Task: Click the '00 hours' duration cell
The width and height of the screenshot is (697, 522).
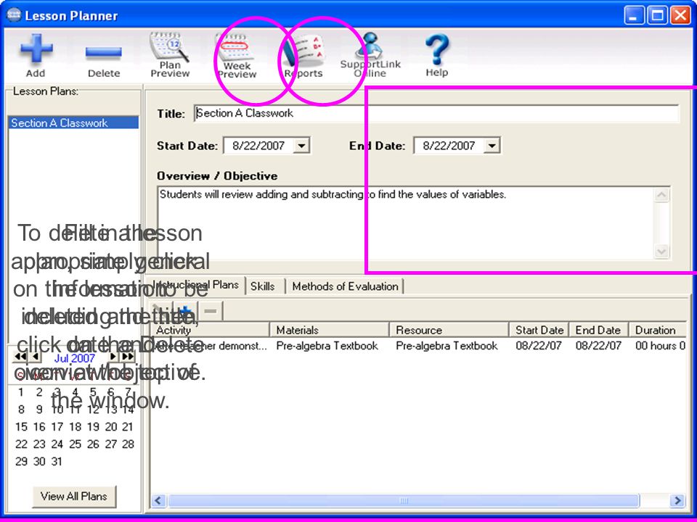Action: pos(661,346)
